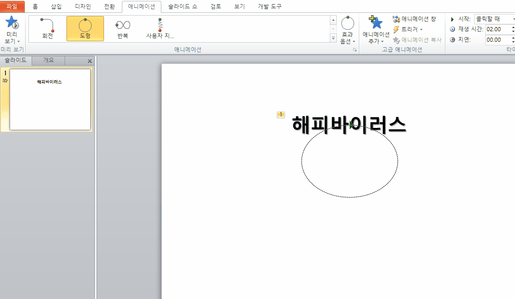Screen dimensions: 515x299
Task: Switch to the 보기 ribbon tab
Action: [x=240, y=6]
